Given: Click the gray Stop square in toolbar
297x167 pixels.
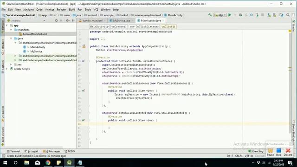Looking at the screenshot, I should [263, 15].
